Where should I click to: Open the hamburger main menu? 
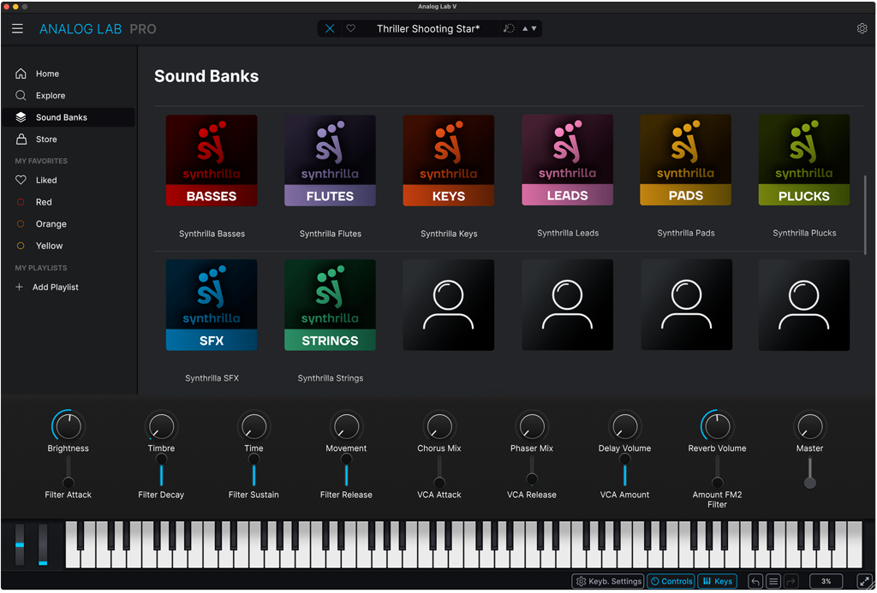tap(17, 29)
